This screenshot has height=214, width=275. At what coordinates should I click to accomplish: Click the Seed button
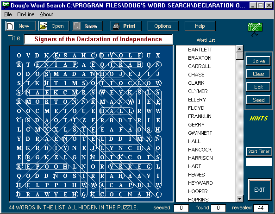point(258,100)
